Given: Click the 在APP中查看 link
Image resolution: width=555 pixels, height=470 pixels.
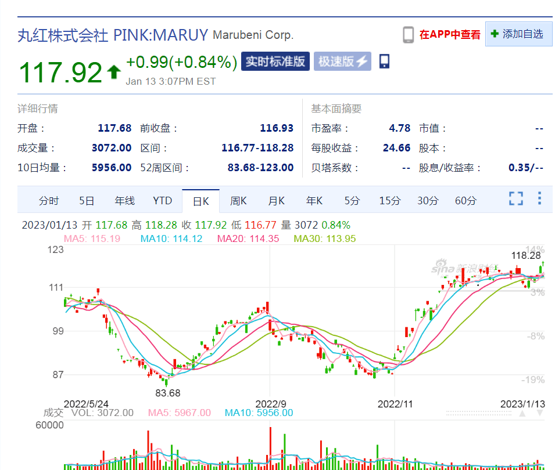Looking at the screenshot, I should pos(450,35).
